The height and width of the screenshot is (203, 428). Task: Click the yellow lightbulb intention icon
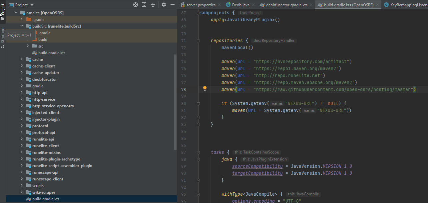205,88
